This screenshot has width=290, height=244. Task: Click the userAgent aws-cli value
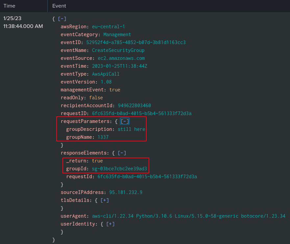(188, 216)
